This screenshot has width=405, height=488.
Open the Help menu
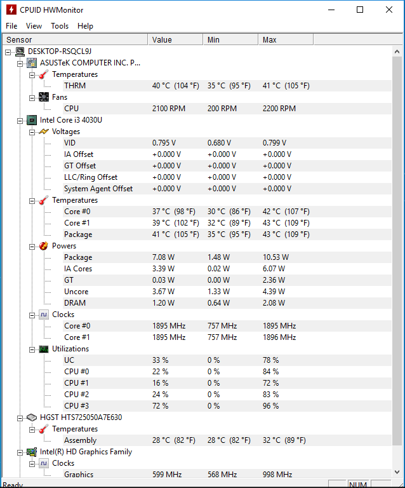click(x=85, y=26)
